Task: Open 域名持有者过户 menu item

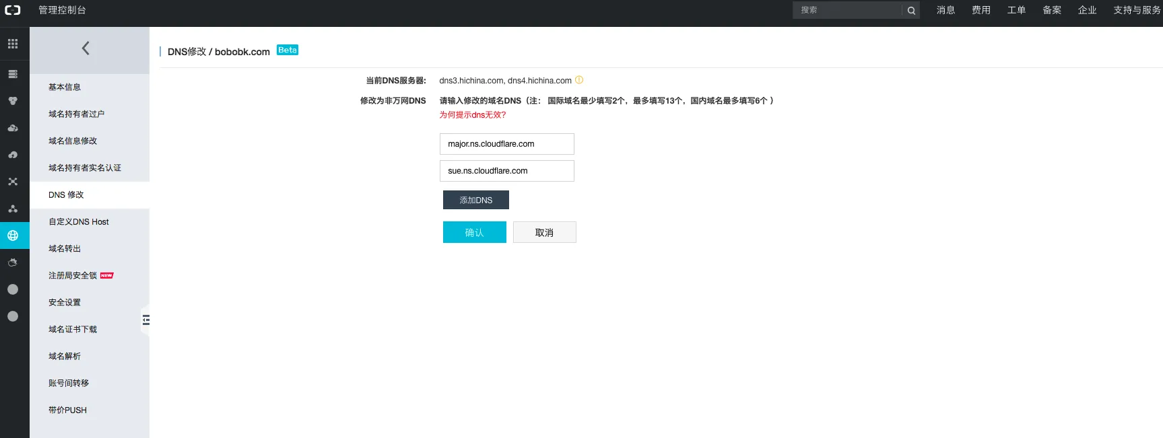Action: point(90,114)
